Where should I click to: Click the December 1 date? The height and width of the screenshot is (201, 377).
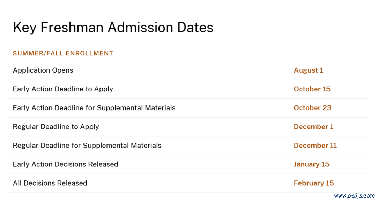coord(313,127)
